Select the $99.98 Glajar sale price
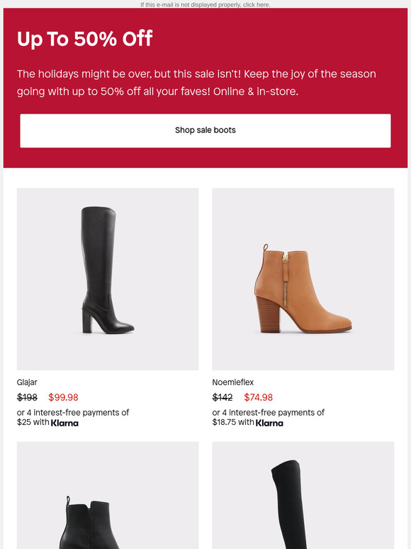The height and width of the screenshot is (549, 411). [63, 397]
